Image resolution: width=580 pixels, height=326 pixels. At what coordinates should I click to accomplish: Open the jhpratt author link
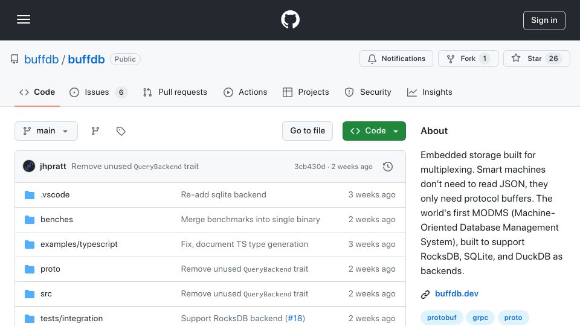click(53, 167)
